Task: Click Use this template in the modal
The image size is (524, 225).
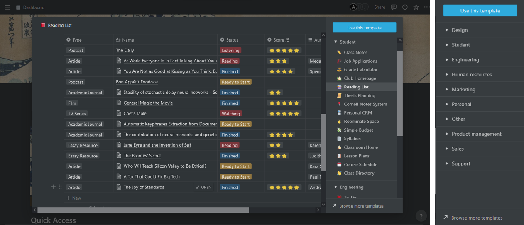Action: click(x=364, y=28)
